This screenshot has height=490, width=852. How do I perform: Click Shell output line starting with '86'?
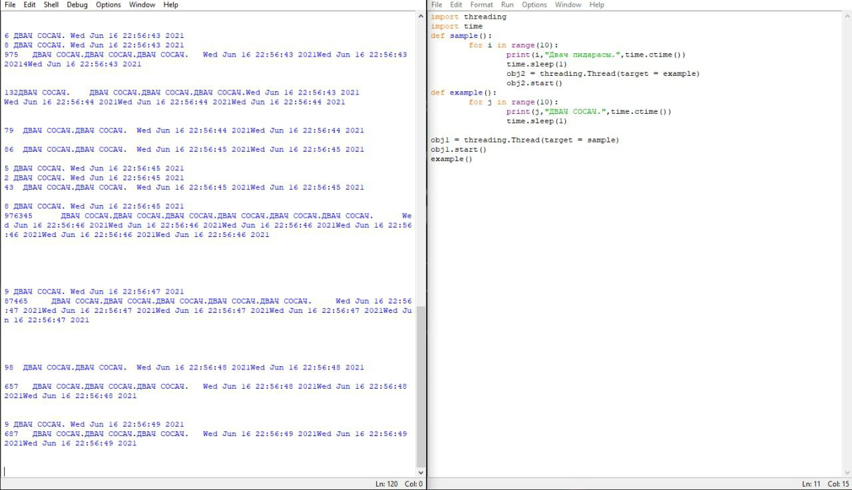184,149
